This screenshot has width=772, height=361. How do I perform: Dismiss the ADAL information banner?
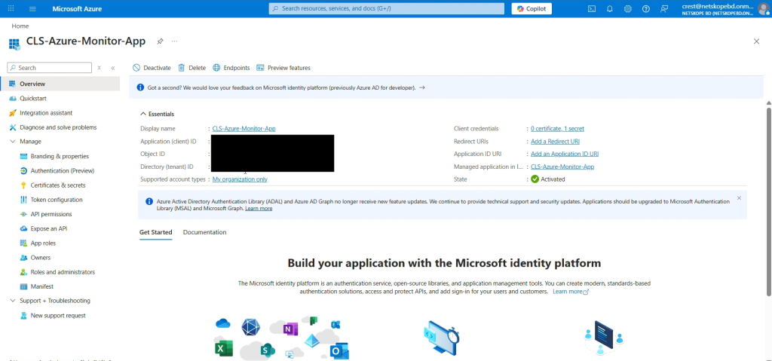coord(739,198)
